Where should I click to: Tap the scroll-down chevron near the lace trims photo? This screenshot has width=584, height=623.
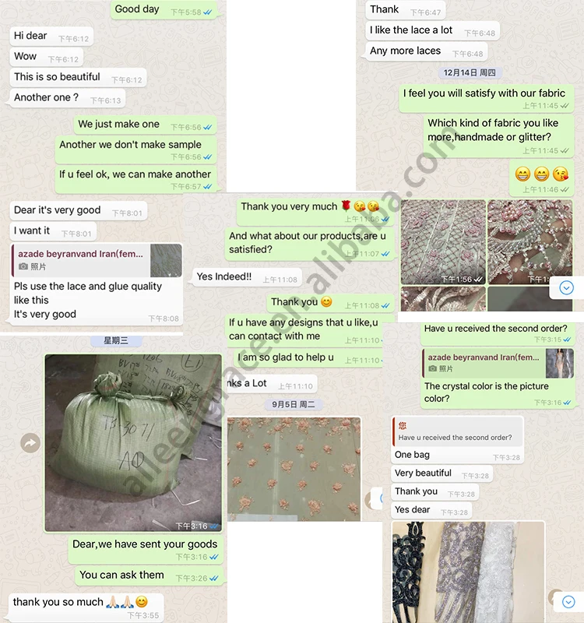click(568, 602)
